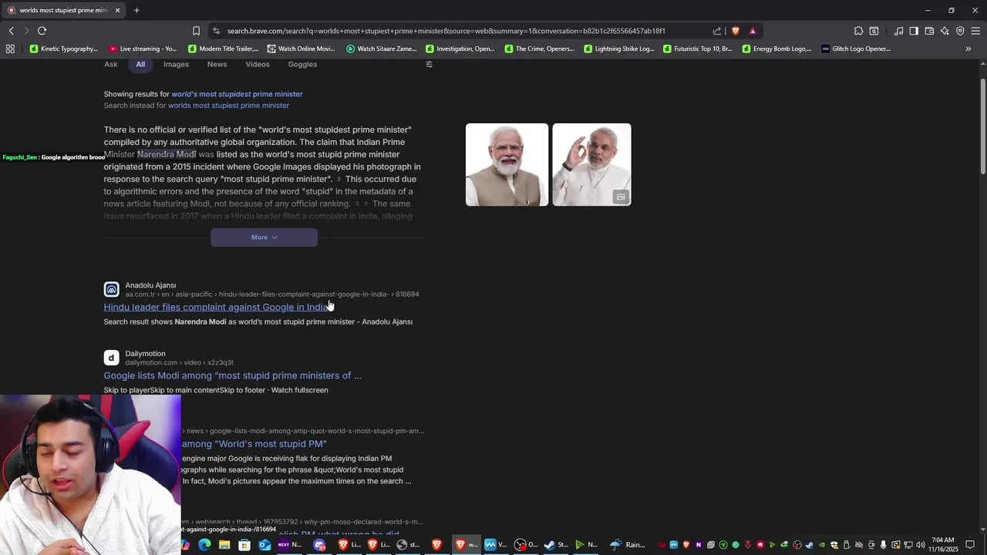The image size is (987, 555).
Task: Open Investigation Opener bookmark
Action: pyautogui.click(x=460, y=49)
